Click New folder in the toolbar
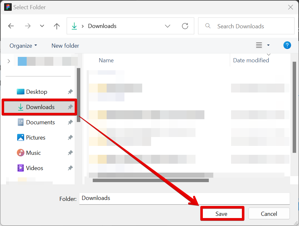The image size is (299, 226). pyautogui.click(x=65, y=45)
